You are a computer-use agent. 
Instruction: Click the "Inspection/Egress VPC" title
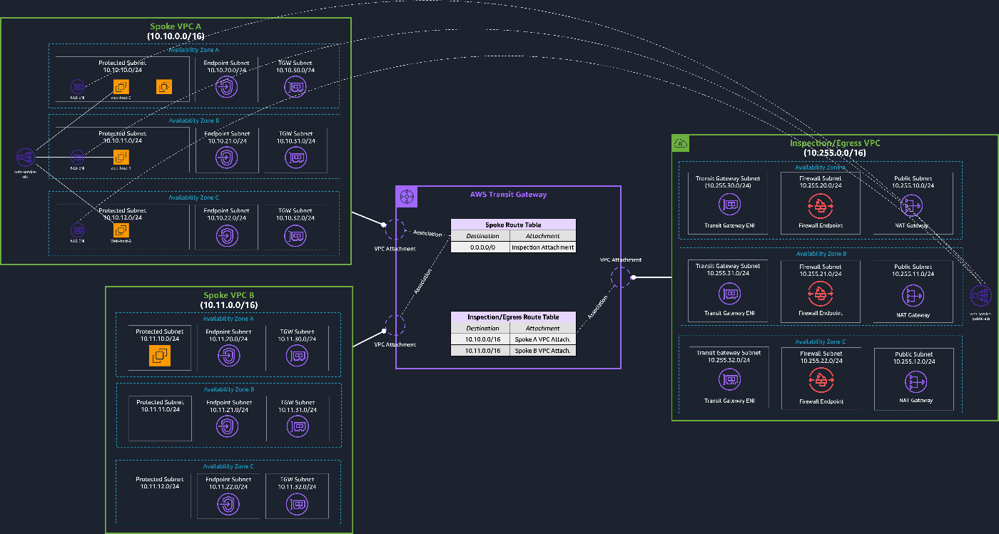click(x=835, y=143)
